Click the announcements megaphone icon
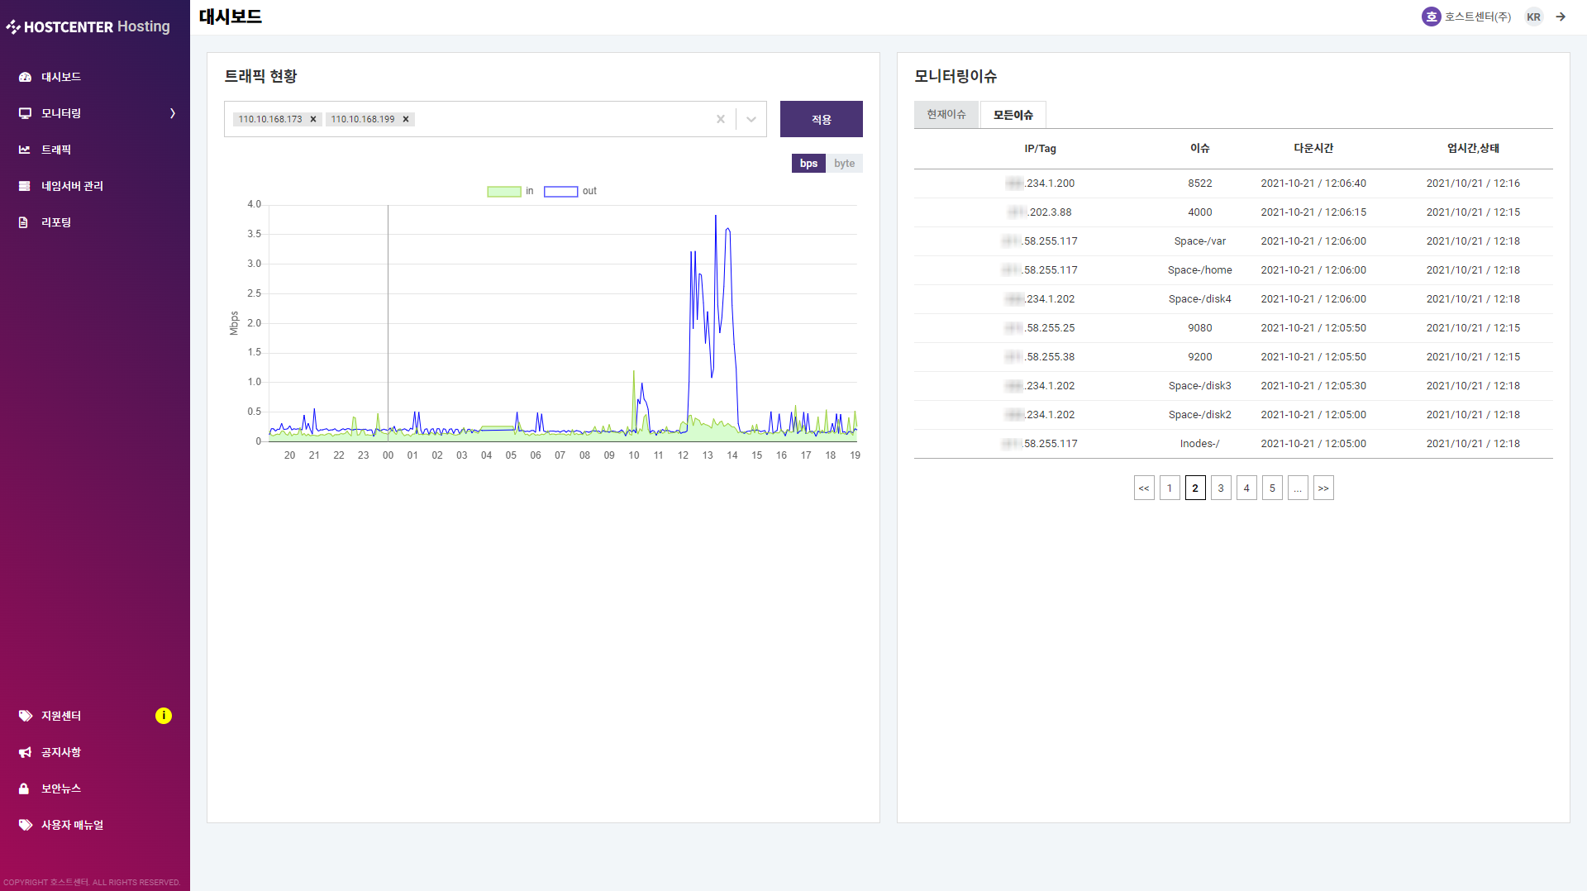The width and height of the screenshot is (1587, 891). coord(25,752)
